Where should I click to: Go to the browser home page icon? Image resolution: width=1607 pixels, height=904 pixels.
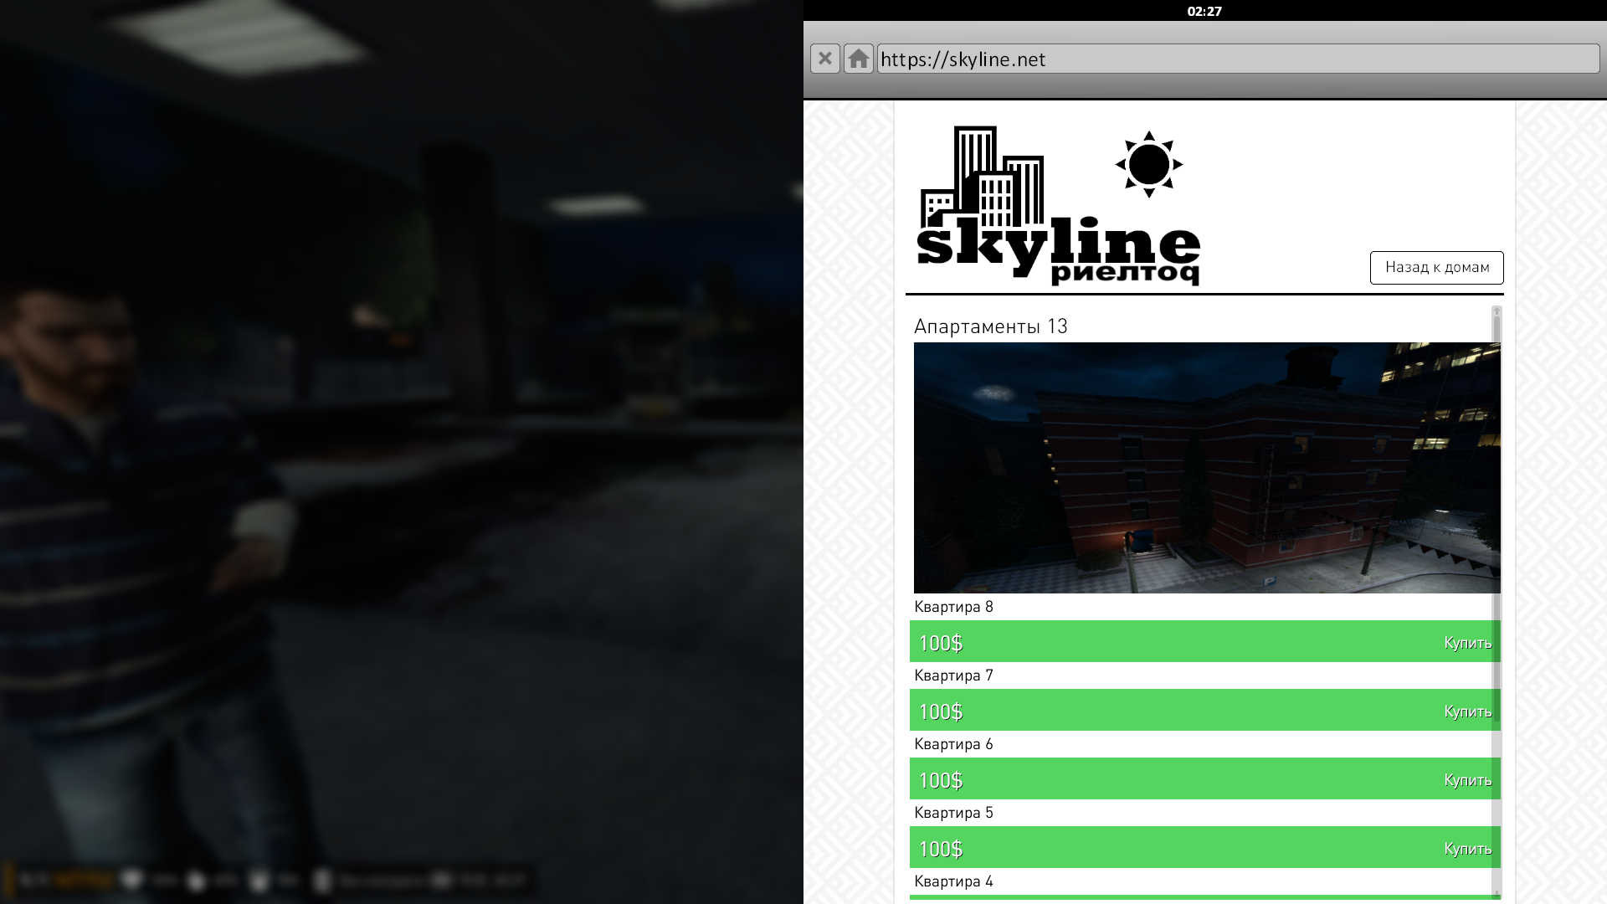858,59
